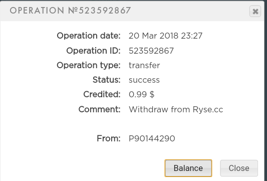Click the Operation date label

[x=89, y=36]
